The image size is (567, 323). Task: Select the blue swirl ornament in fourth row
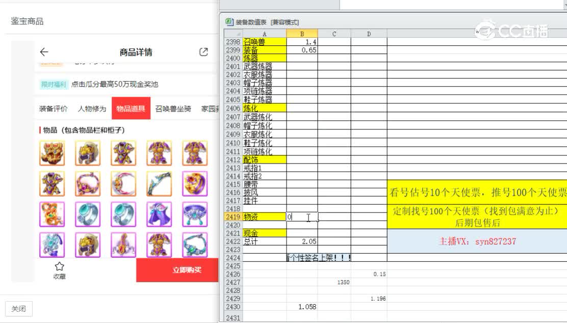point(52,245)
